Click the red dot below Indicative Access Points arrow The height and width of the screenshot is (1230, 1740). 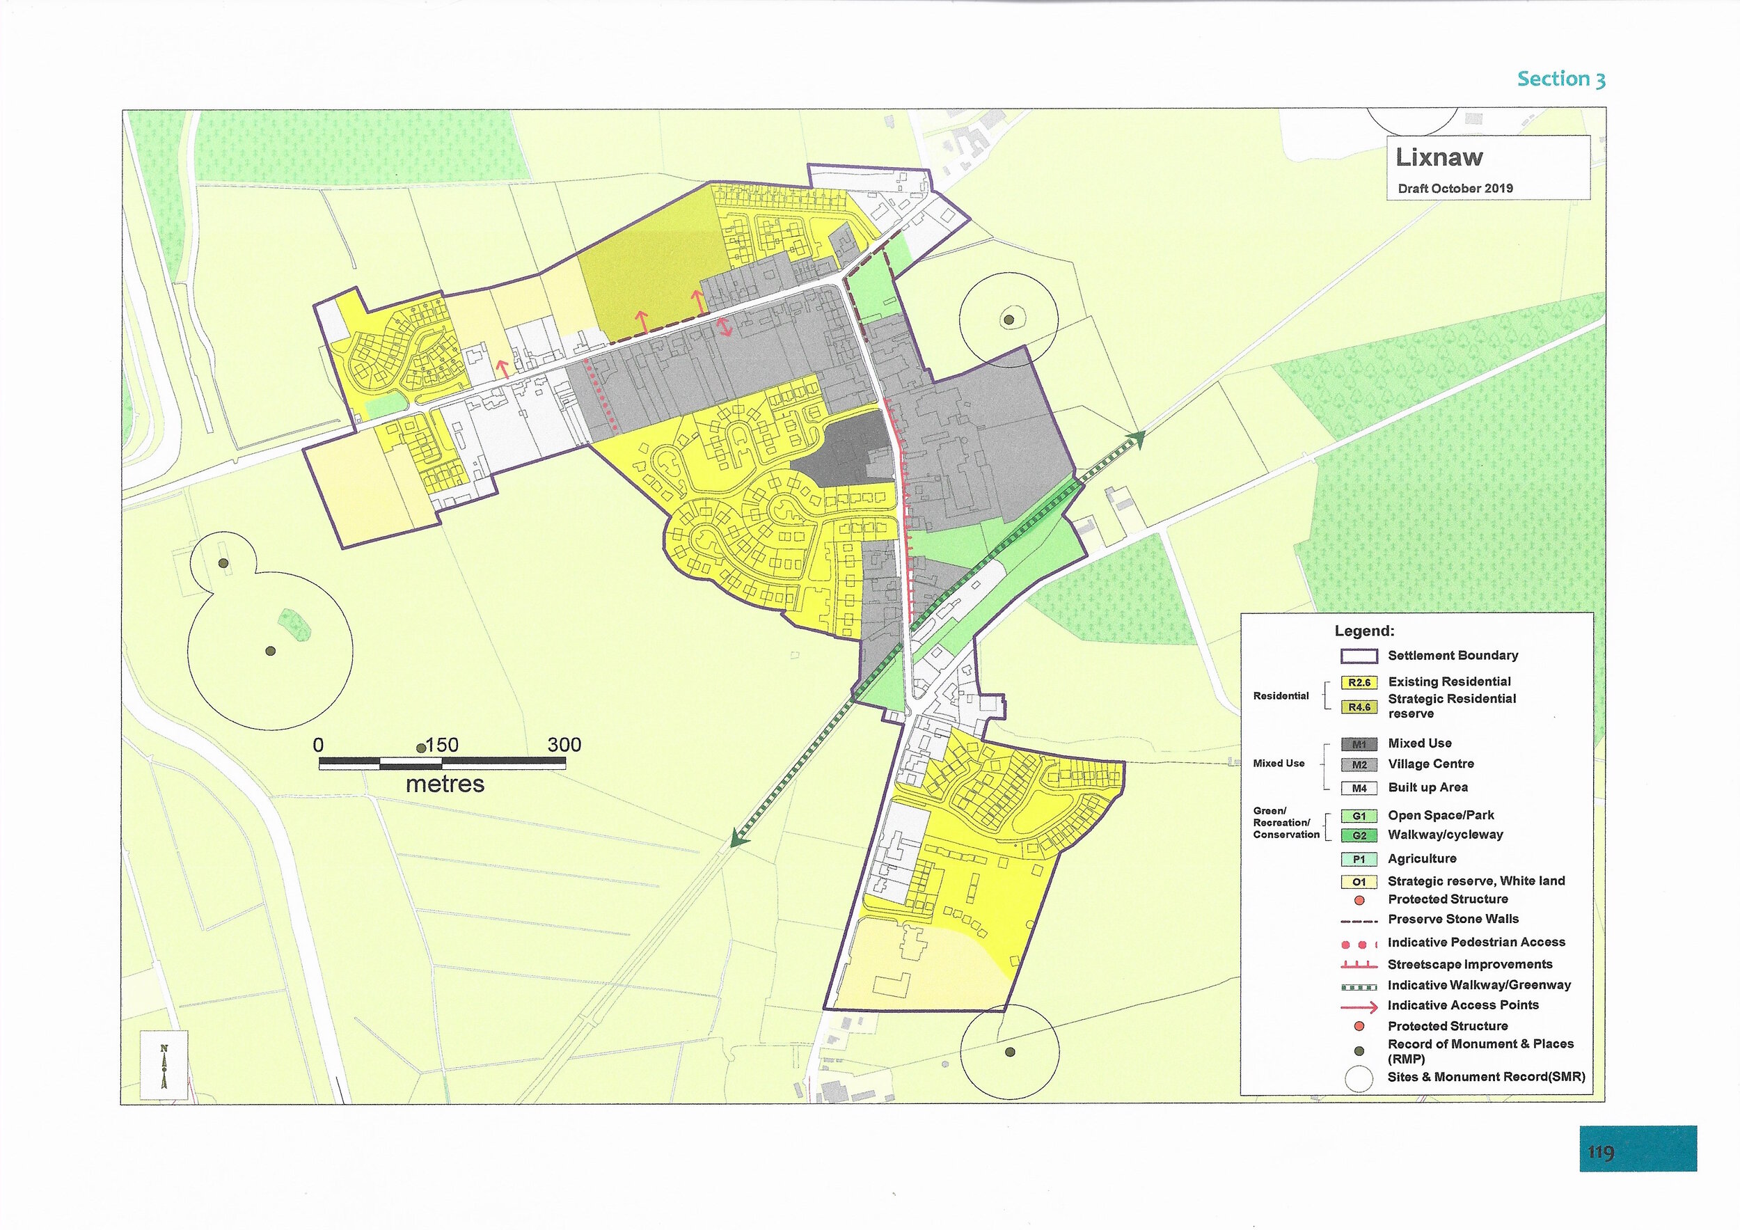click(x=1359, y=1026)
